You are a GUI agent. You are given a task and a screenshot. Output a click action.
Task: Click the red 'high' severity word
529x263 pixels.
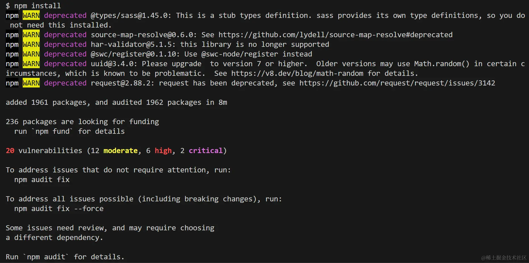(x=163, y=151)
